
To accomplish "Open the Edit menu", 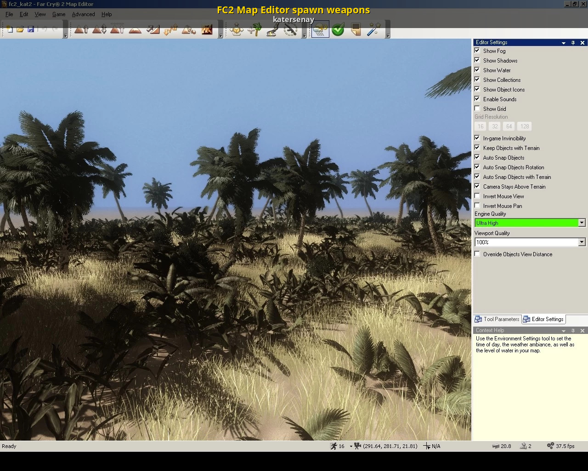I will [x=24, y=14].
